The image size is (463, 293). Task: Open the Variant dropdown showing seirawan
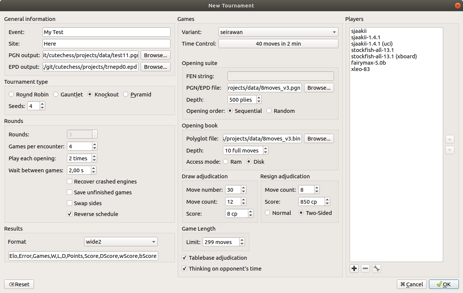(x=278, y=32)
